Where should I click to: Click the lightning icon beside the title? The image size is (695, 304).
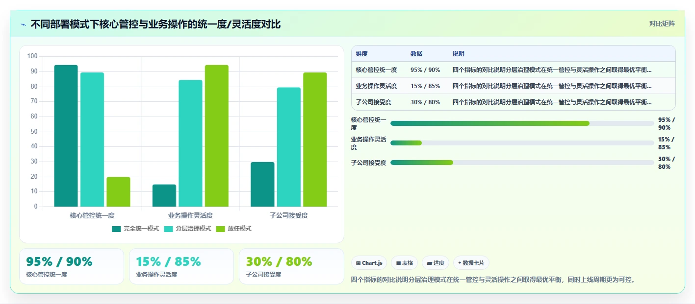(23, 24)
